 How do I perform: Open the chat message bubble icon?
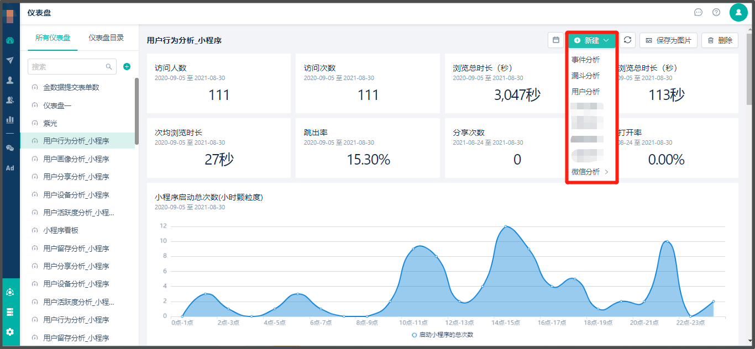(698, 12)
